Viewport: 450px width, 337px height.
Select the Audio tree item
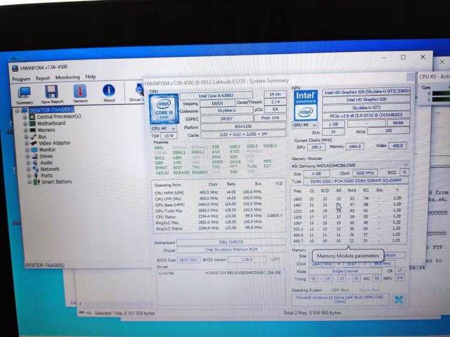46,163
